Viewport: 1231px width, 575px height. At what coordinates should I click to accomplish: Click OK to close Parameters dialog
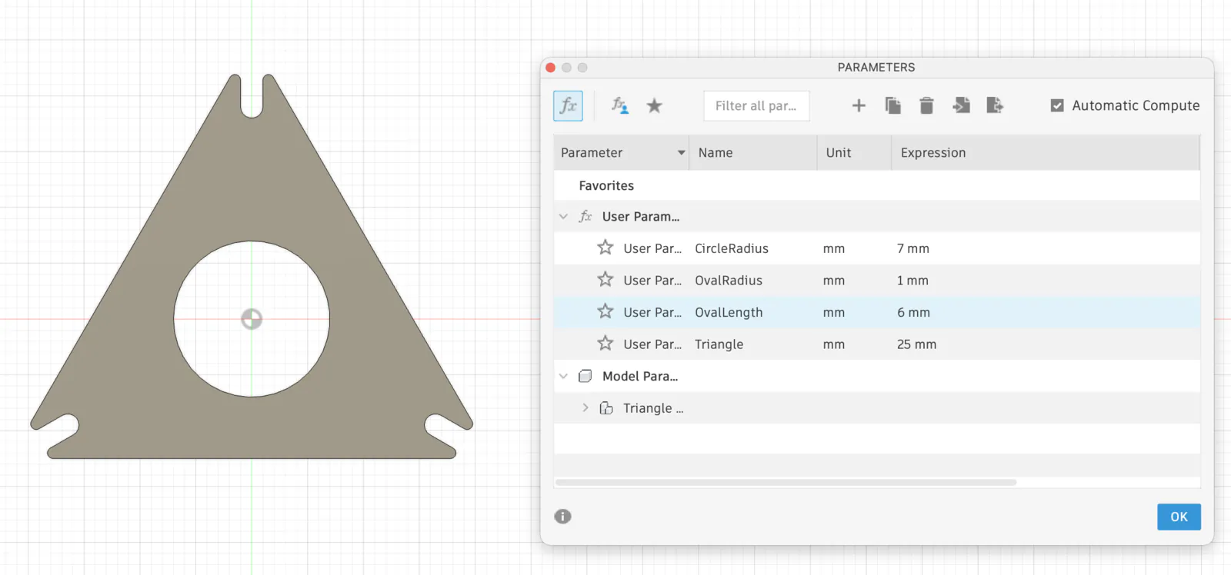pos(1179,517)
